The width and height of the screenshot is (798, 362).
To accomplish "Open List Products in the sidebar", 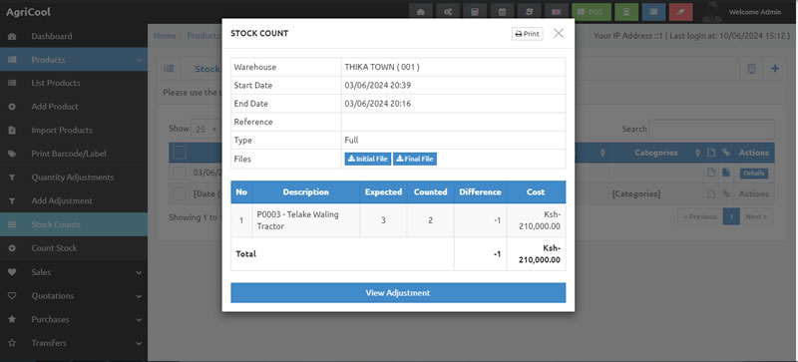I will tap(74, 83).
